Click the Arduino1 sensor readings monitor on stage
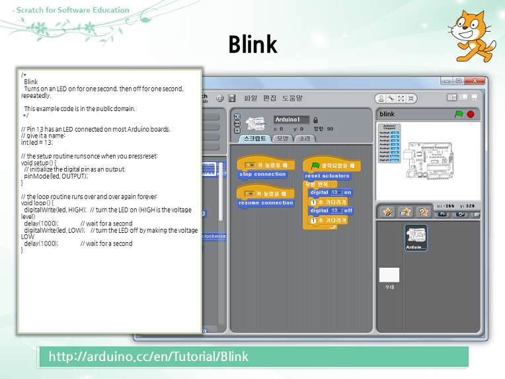The image size is (505, 379). coord(389,143)
